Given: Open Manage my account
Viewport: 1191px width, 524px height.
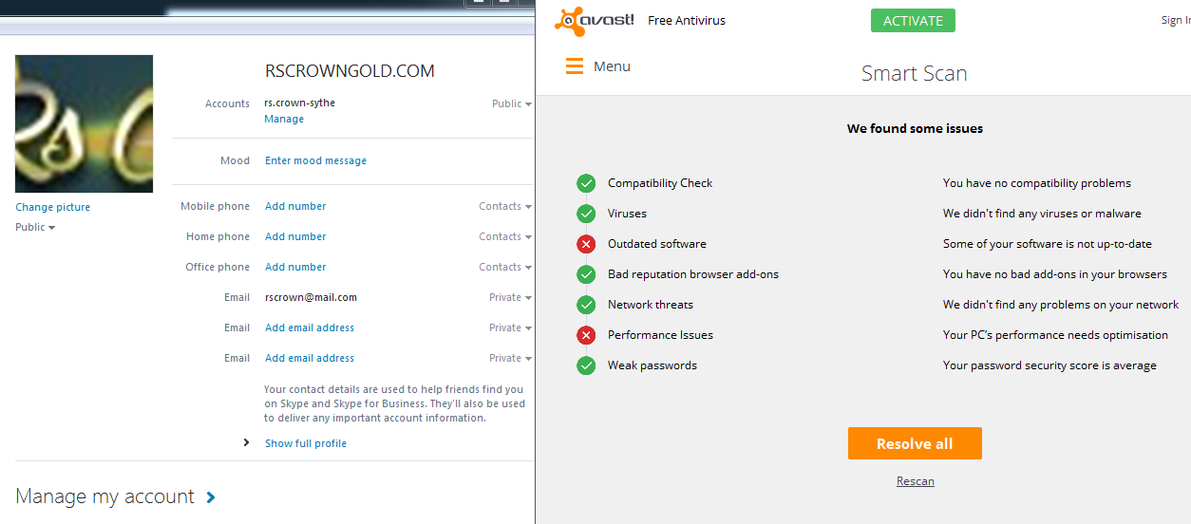Looking at the screenshot, I should 104,496.
